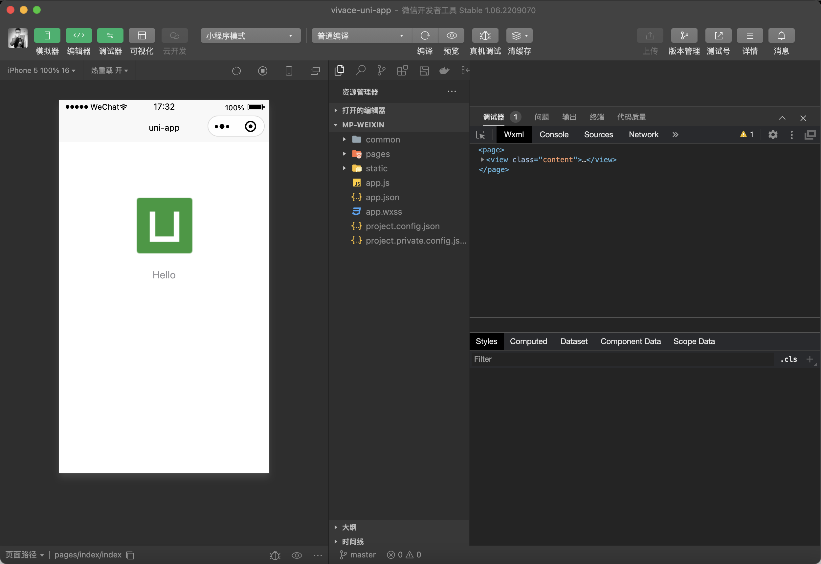
Task: Open the app.json file
Action: 399,197
